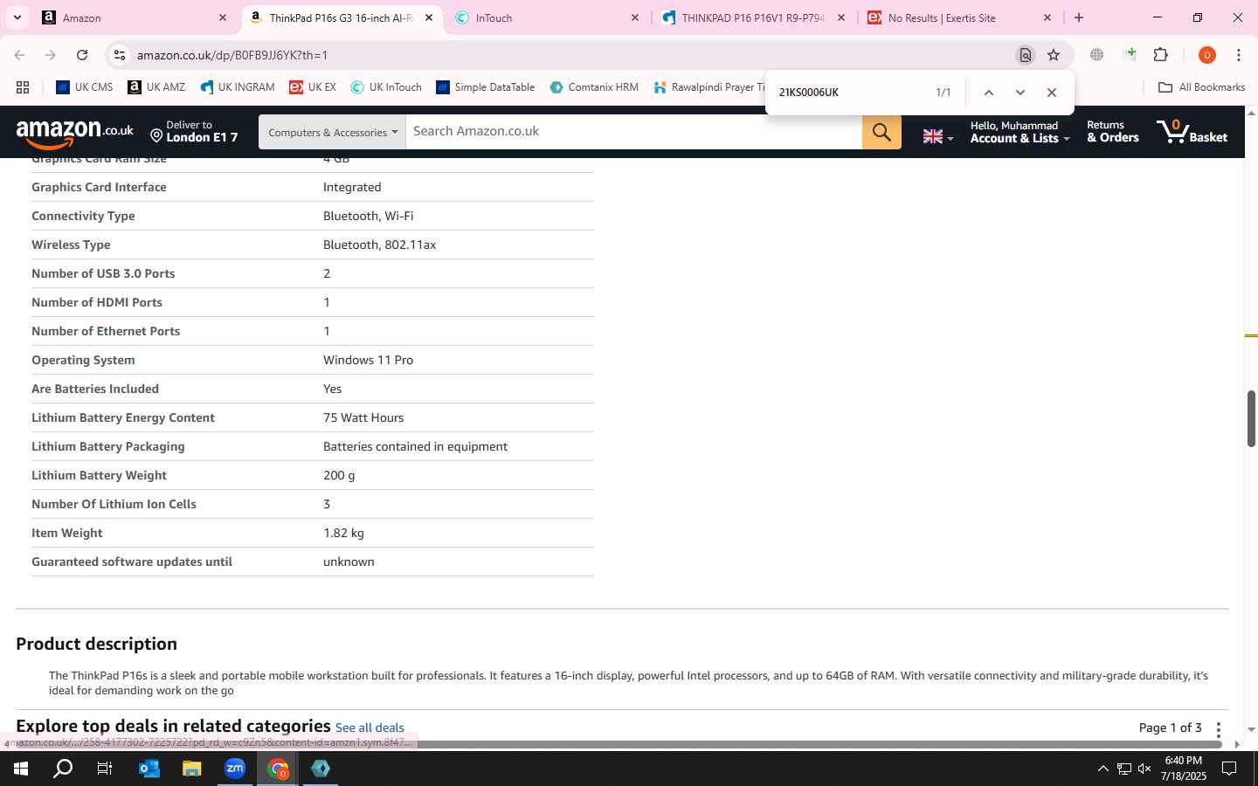Click the horizontal scrollbar at the page bottom

[x=620, y=744]
